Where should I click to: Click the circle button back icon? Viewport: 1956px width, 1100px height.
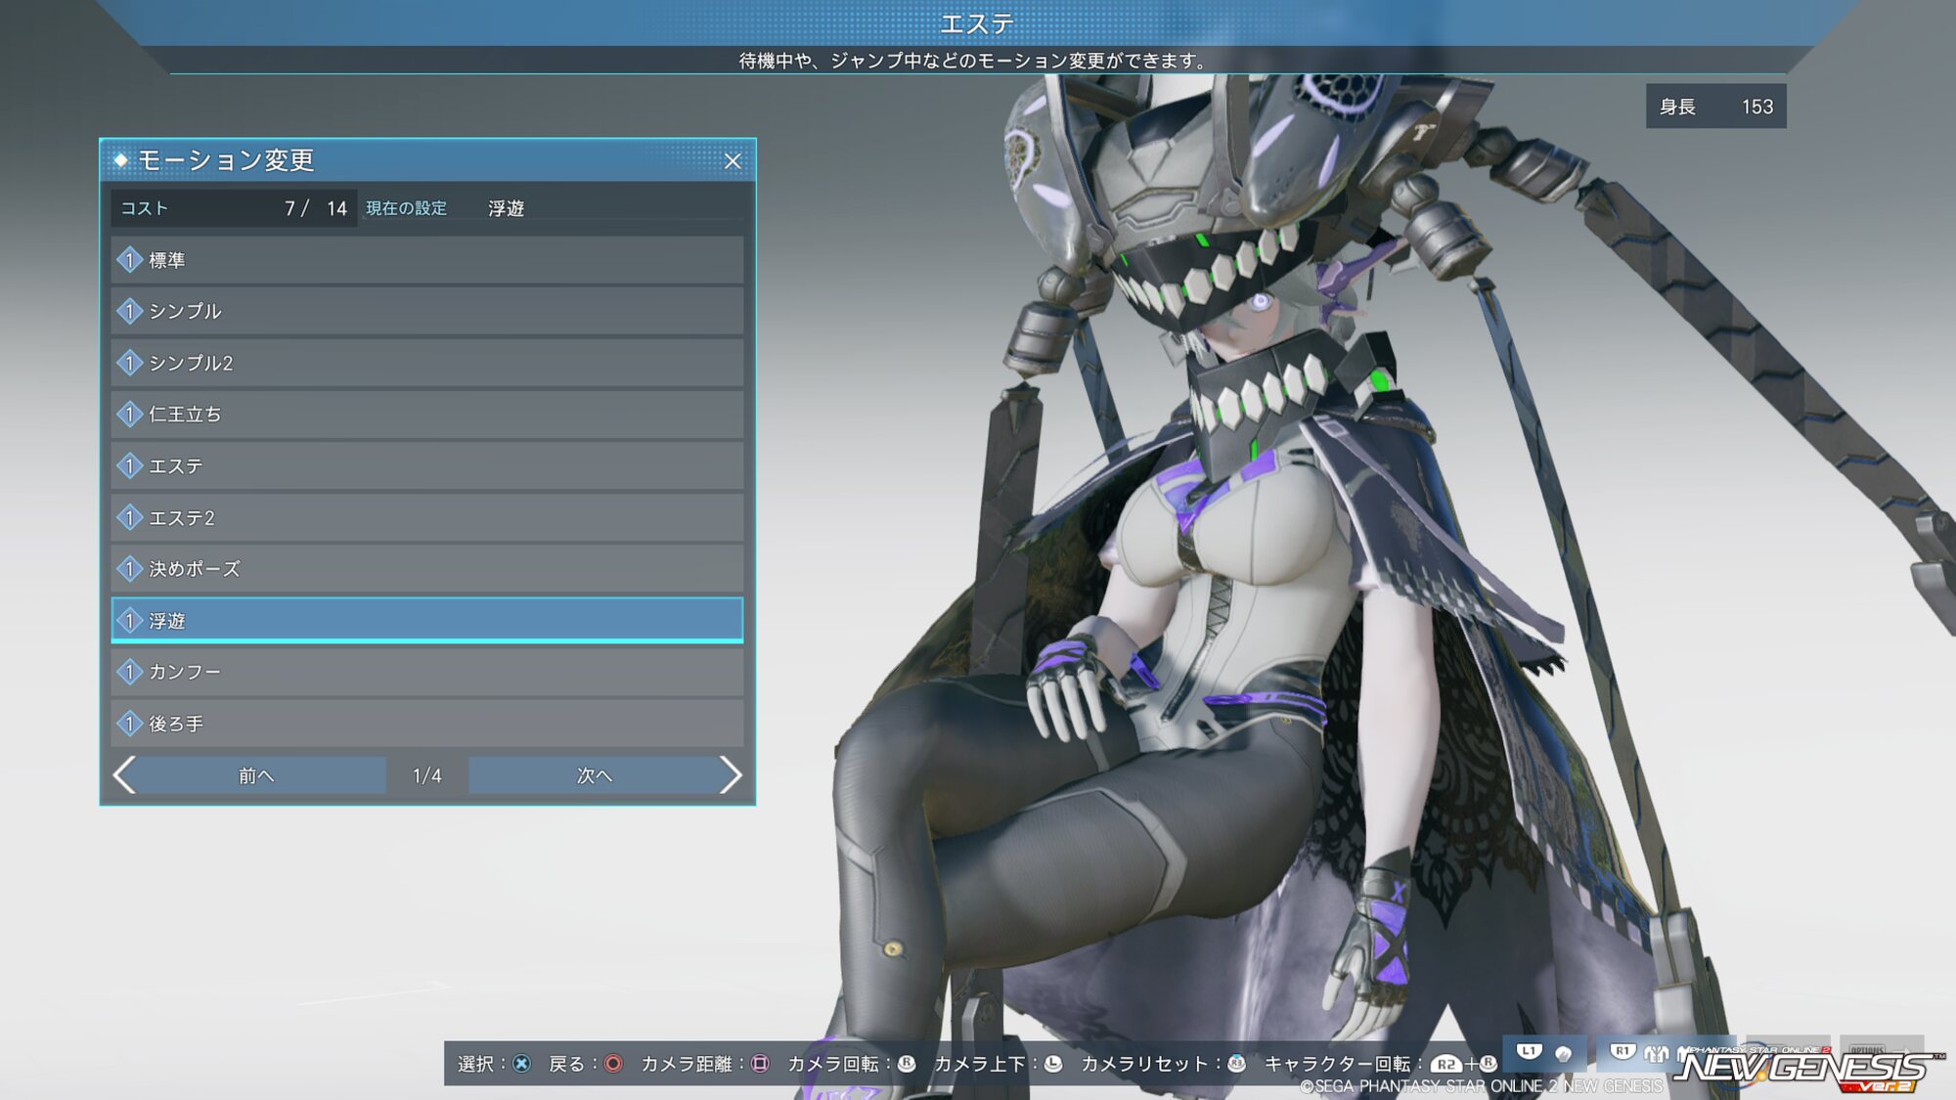click(x=613, y=1064)
